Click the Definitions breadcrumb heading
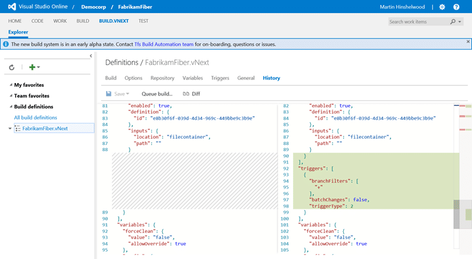The height and width of the screenshot is (259, 472). (121, 63)
